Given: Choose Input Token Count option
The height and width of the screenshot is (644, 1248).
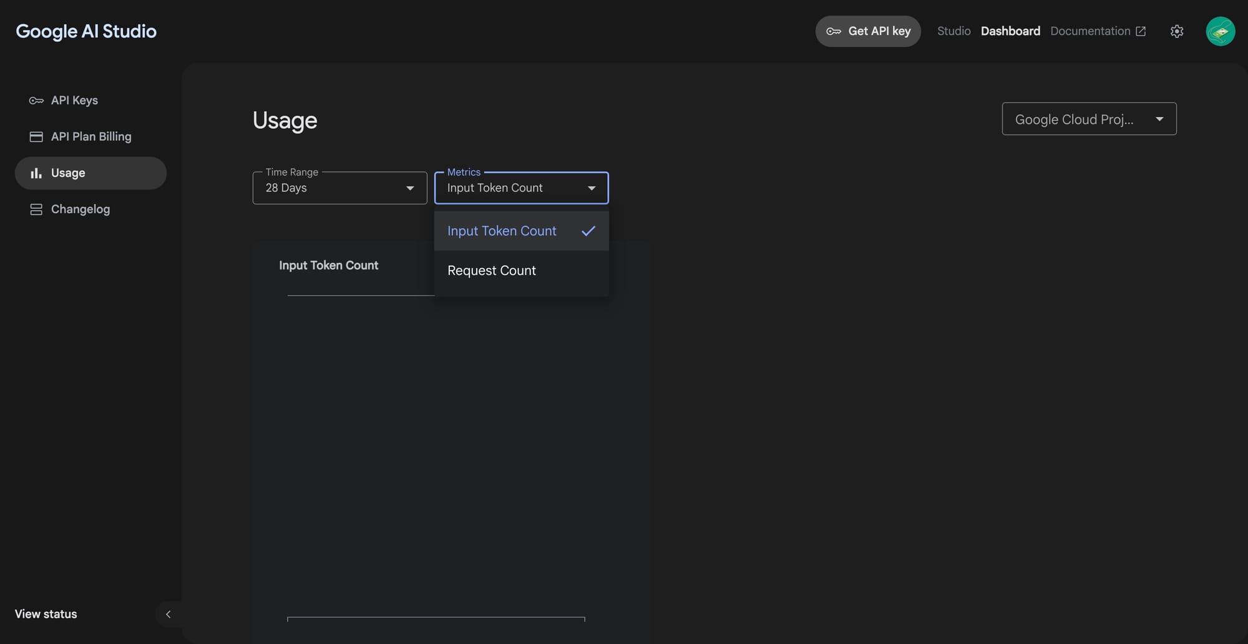Looking at the screenshot, I should (x=522, y=231).
